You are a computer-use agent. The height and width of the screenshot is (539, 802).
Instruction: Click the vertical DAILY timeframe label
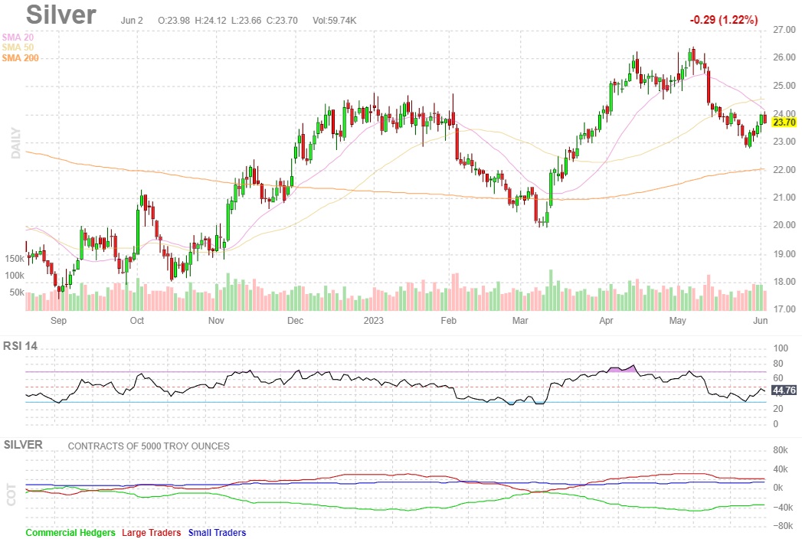click(x=16, y=143)
